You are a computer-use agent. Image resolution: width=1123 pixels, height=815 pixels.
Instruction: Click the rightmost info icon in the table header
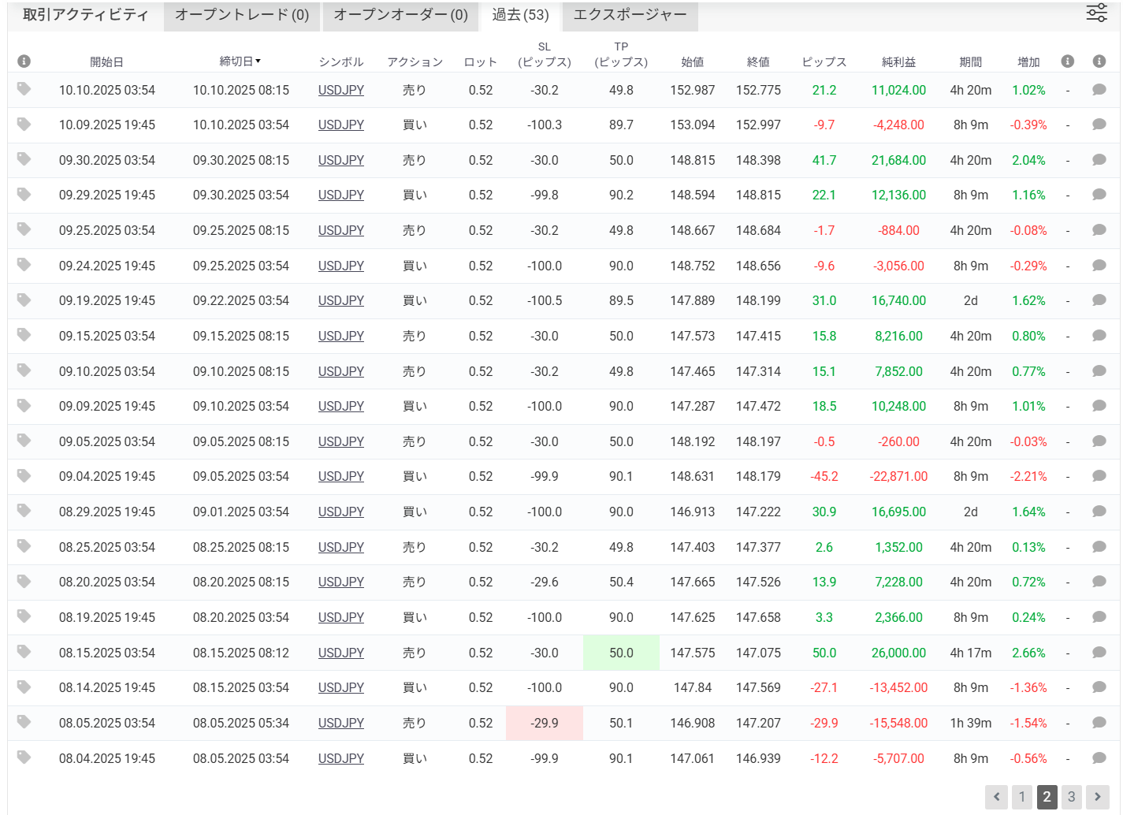[x=1099, y=60]
